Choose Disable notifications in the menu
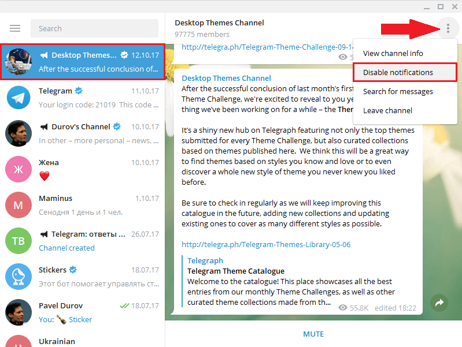The image size is (462, 347). click(x=405, y=72)
